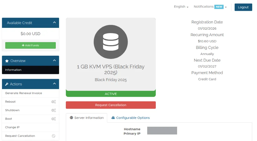Select the Boot action
This screenshot has width=257, height=141.
pyautogui.click(x=30, y=119)
